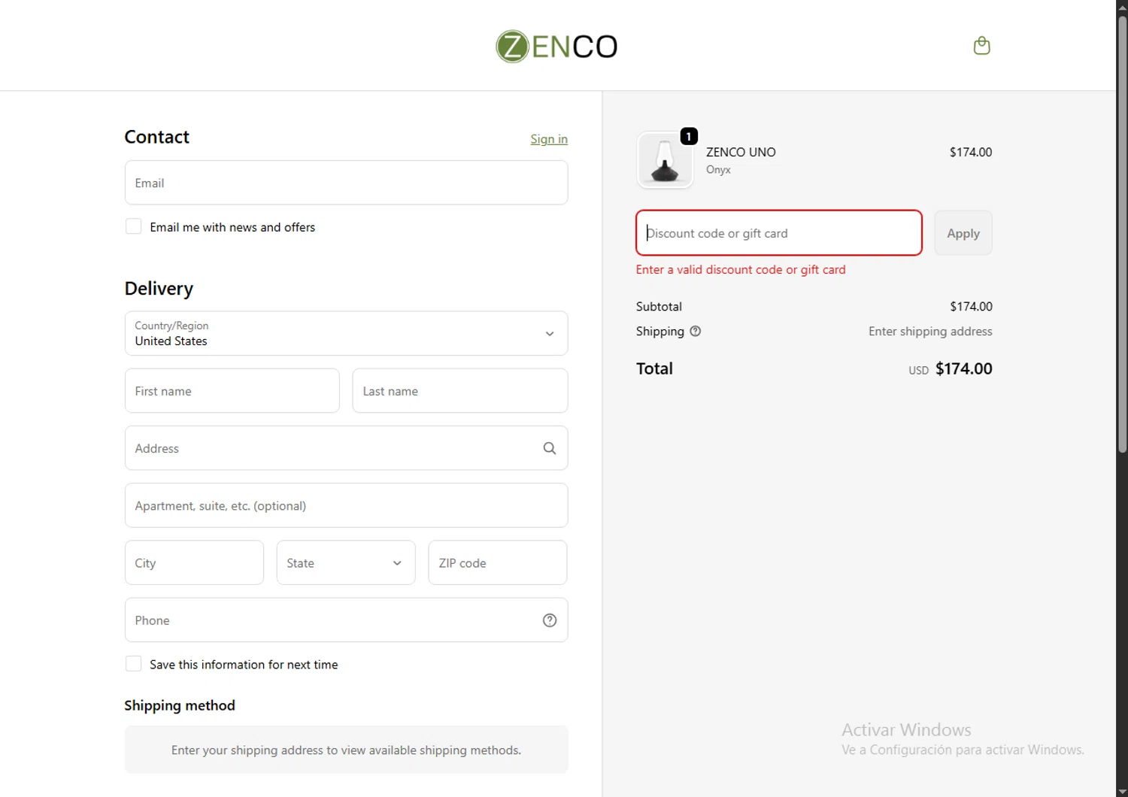Click the Shipping info question icon
The image size is (1128, 797).
point(696,331)
